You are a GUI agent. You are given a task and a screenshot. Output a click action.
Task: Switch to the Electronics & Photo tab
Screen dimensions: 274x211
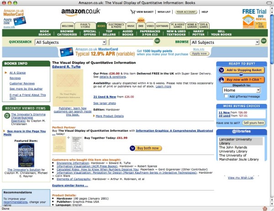tap(116, 26)
